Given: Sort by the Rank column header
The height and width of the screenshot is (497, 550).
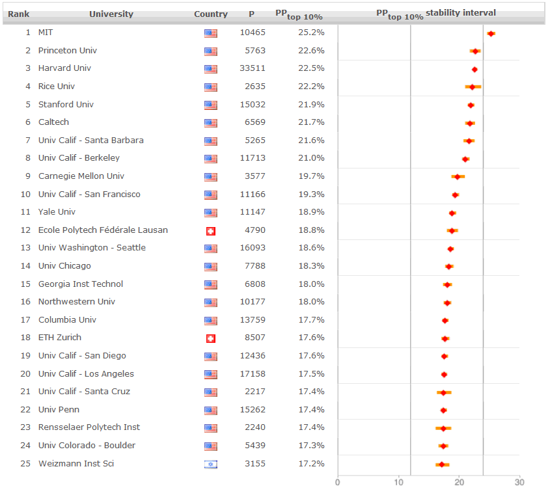Looking at the screenshot, I should (19, 14).
